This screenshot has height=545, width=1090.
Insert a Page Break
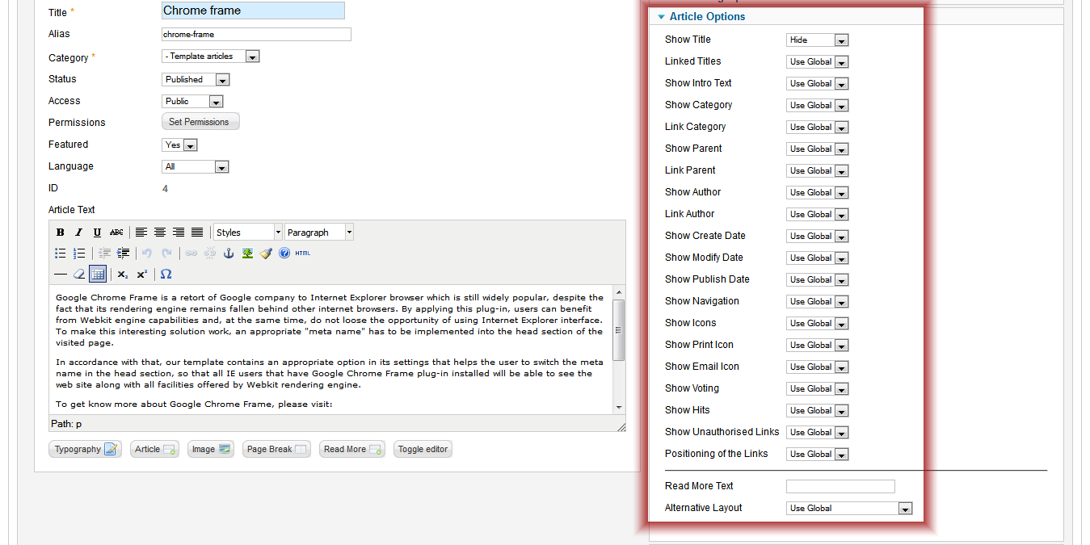276,449
